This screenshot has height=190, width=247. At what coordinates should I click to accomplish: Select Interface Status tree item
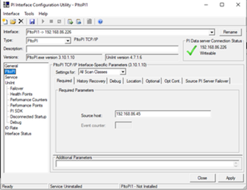(18, 134)
